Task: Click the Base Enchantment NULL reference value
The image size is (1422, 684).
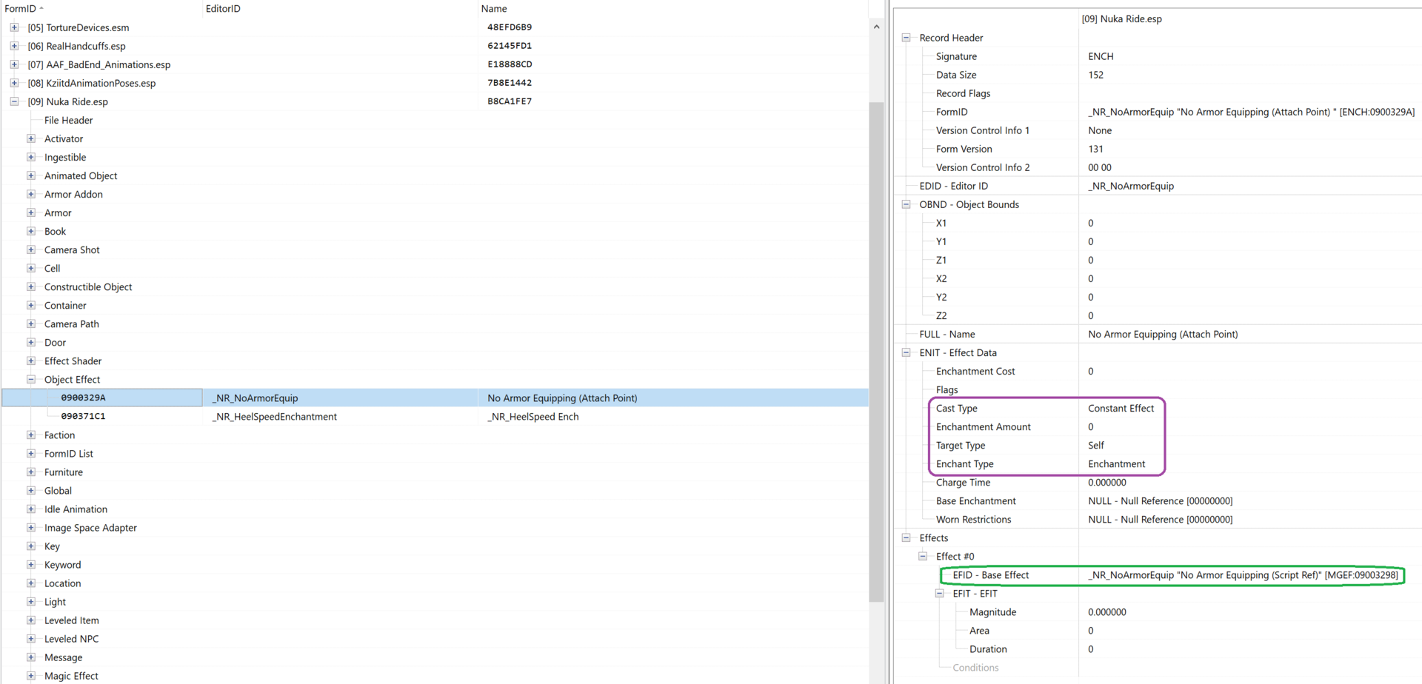Action: (x=1160, y=500)
